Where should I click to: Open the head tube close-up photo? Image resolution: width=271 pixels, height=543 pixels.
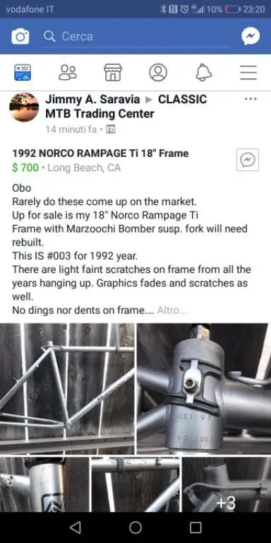(x=204, y=389)
